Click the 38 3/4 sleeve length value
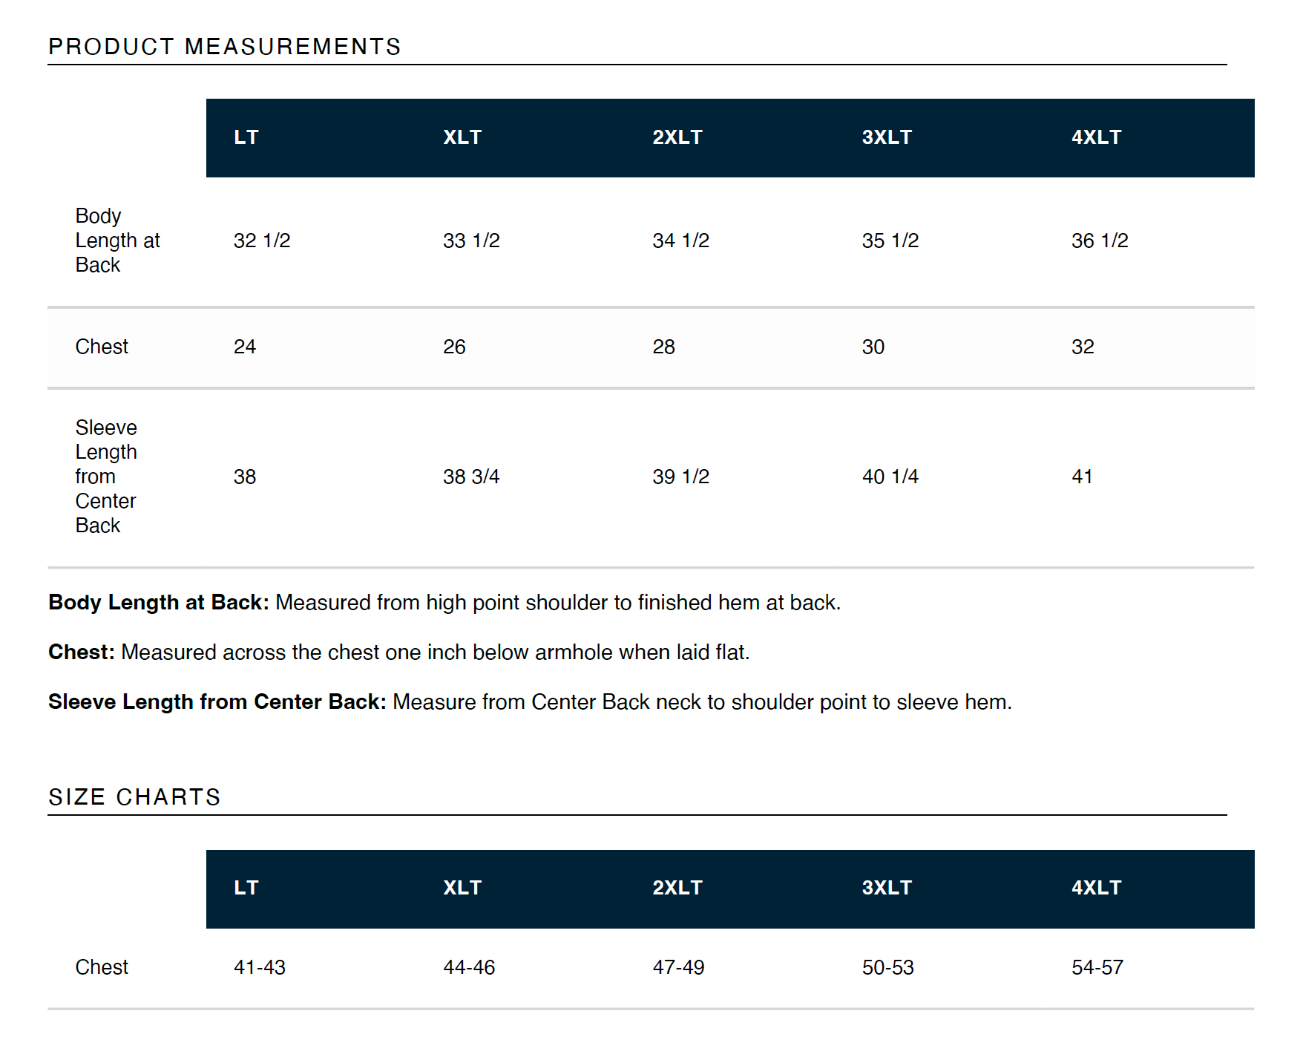Viewport: 1303px width, 1060px height. 471,477
